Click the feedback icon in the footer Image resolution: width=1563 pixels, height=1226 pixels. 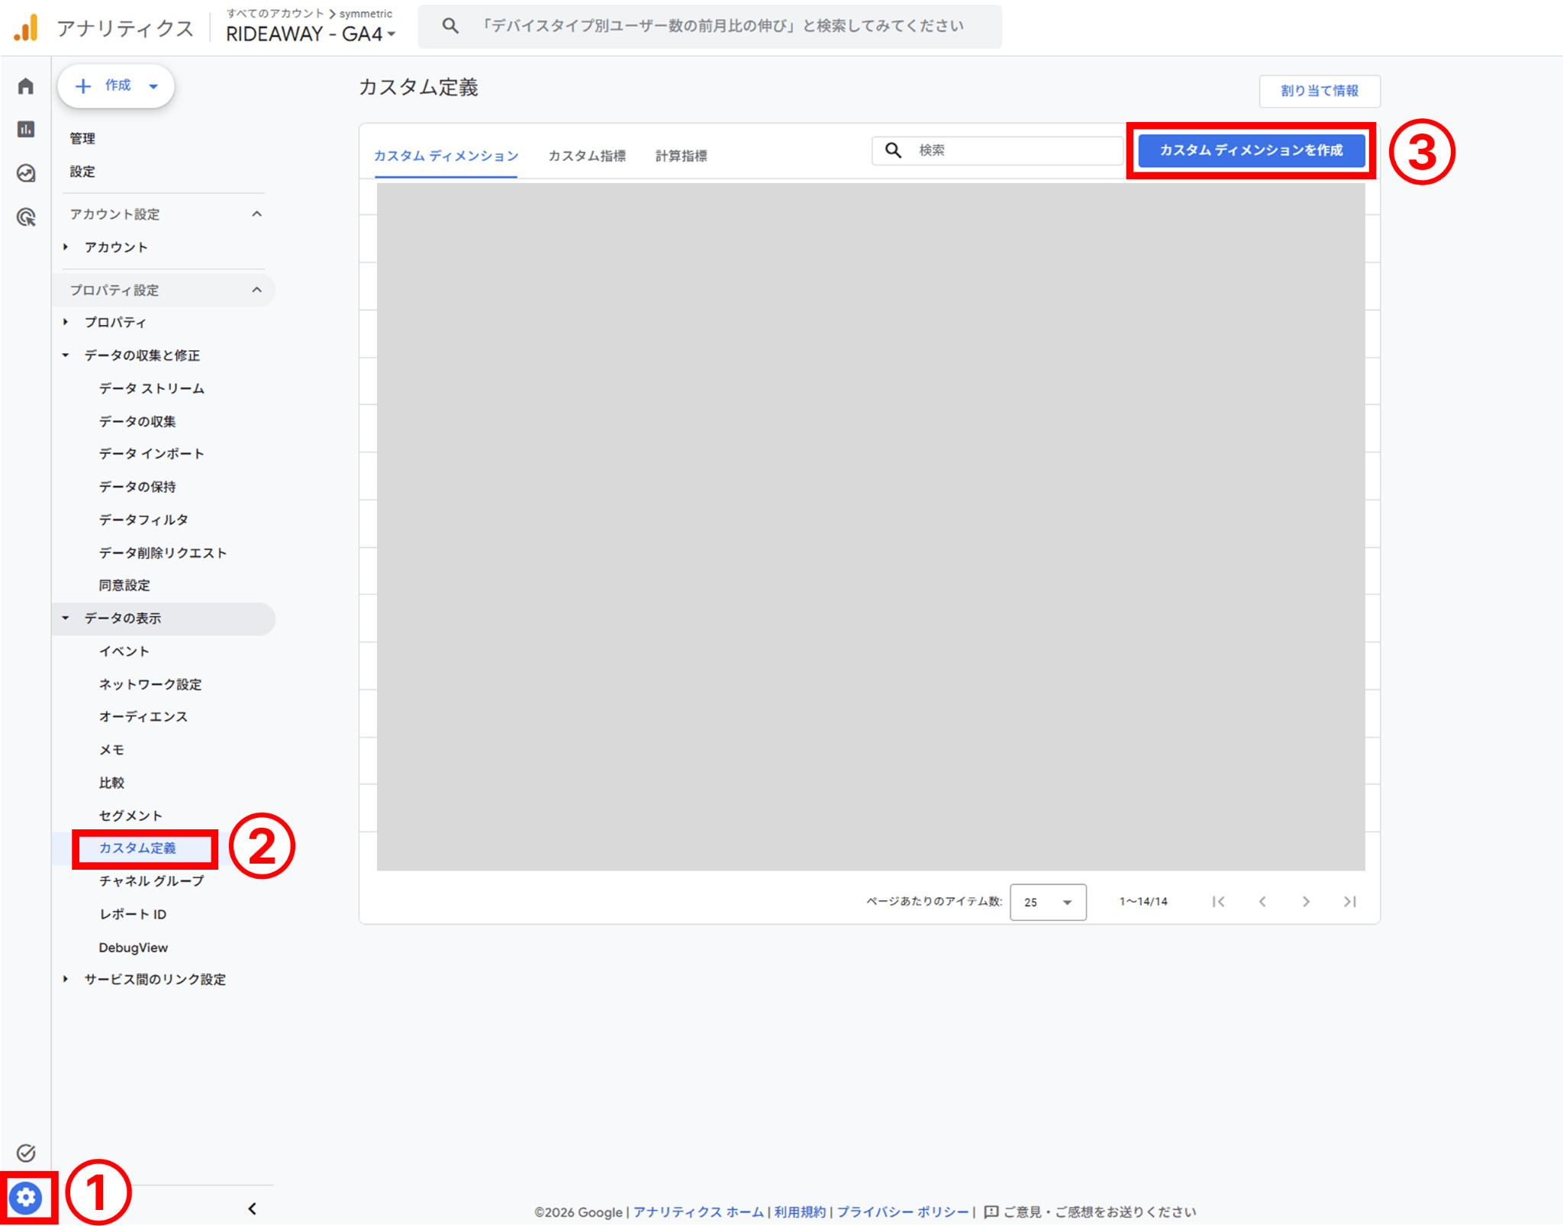(x=991, y=1212)
